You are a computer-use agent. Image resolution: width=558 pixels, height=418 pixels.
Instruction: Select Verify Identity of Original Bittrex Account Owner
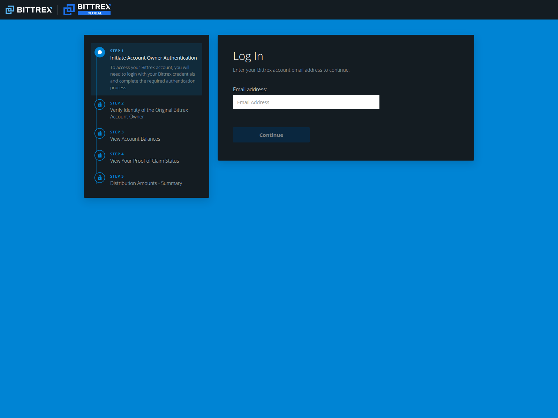149,113
